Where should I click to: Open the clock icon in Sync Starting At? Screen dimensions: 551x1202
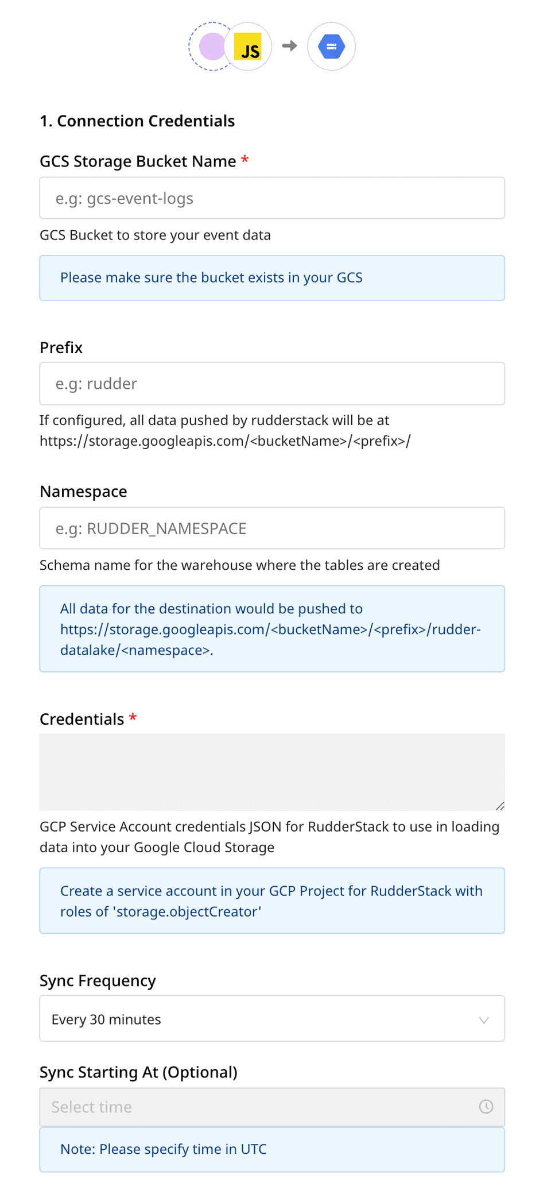(486, 1107)
